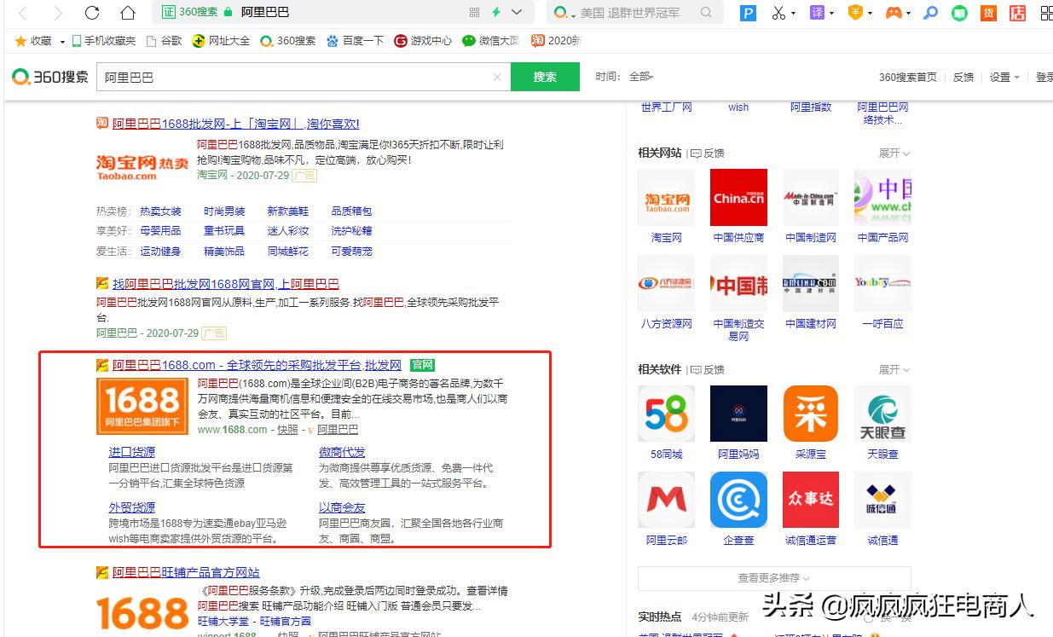The height and width of the screenshot is (637, 1053).
Task: Open 阿里巴巴旺铺产品官方网站 result
Action: pyautogui.click(x=186, y=572)
